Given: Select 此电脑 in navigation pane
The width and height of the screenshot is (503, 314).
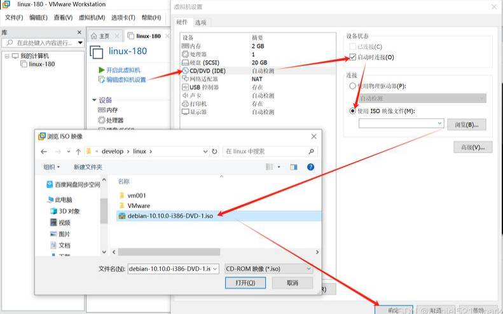Looking at the screenshot, I should [x=60, y=200].
